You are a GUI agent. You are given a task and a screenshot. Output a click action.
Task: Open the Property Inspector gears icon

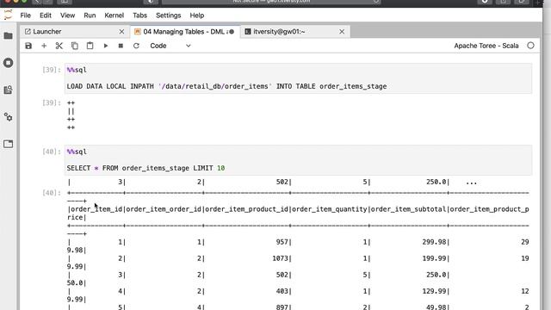(x=8, y=117)
